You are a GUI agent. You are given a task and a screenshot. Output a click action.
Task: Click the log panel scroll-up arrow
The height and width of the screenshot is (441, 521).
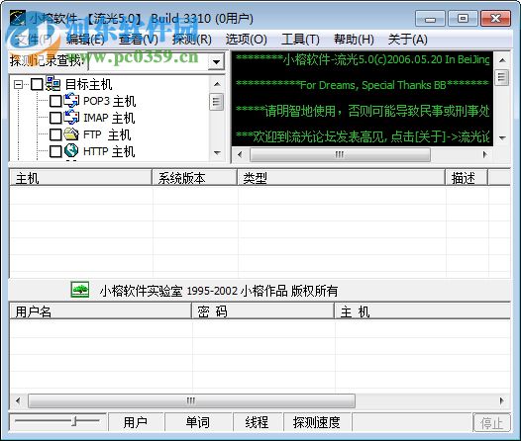tap(502, 60)
